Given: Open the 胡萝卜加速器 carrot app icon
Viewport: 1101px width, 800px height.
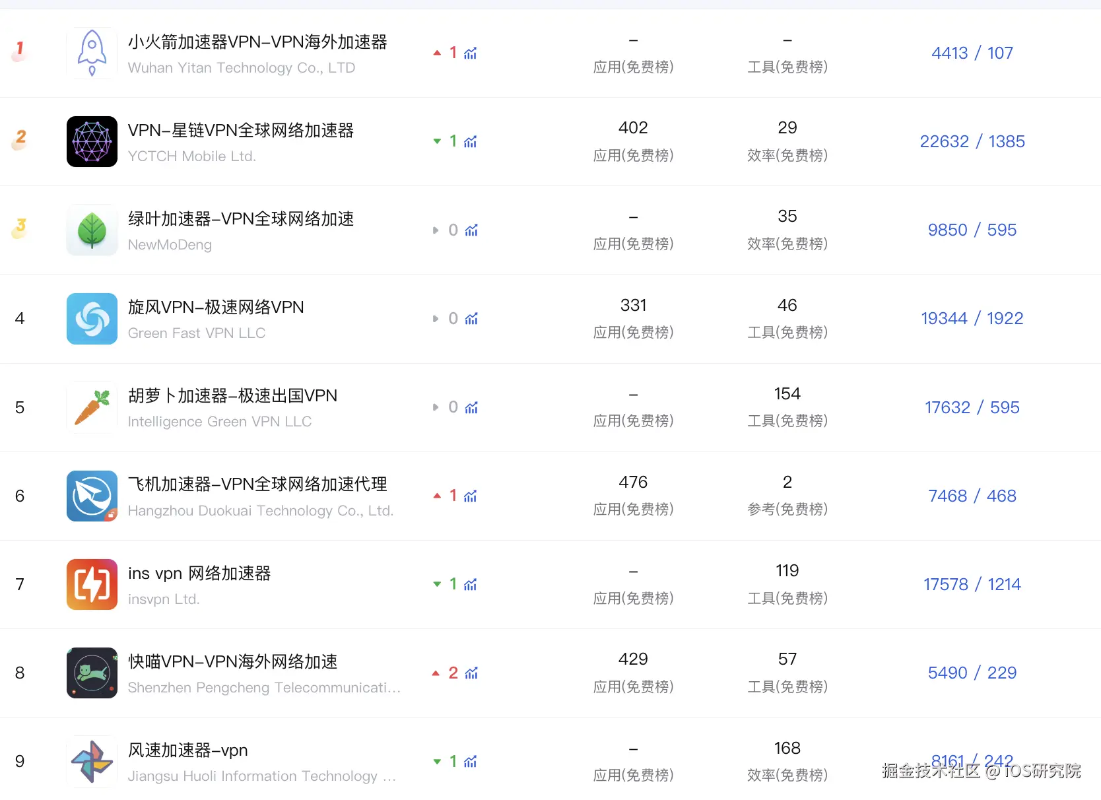Looking at the screenshot, I should (x=92, y=407).
